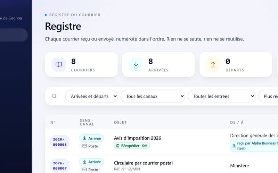
Task: Click the 'DE / À' column header
Action: (x=237, y=122)
